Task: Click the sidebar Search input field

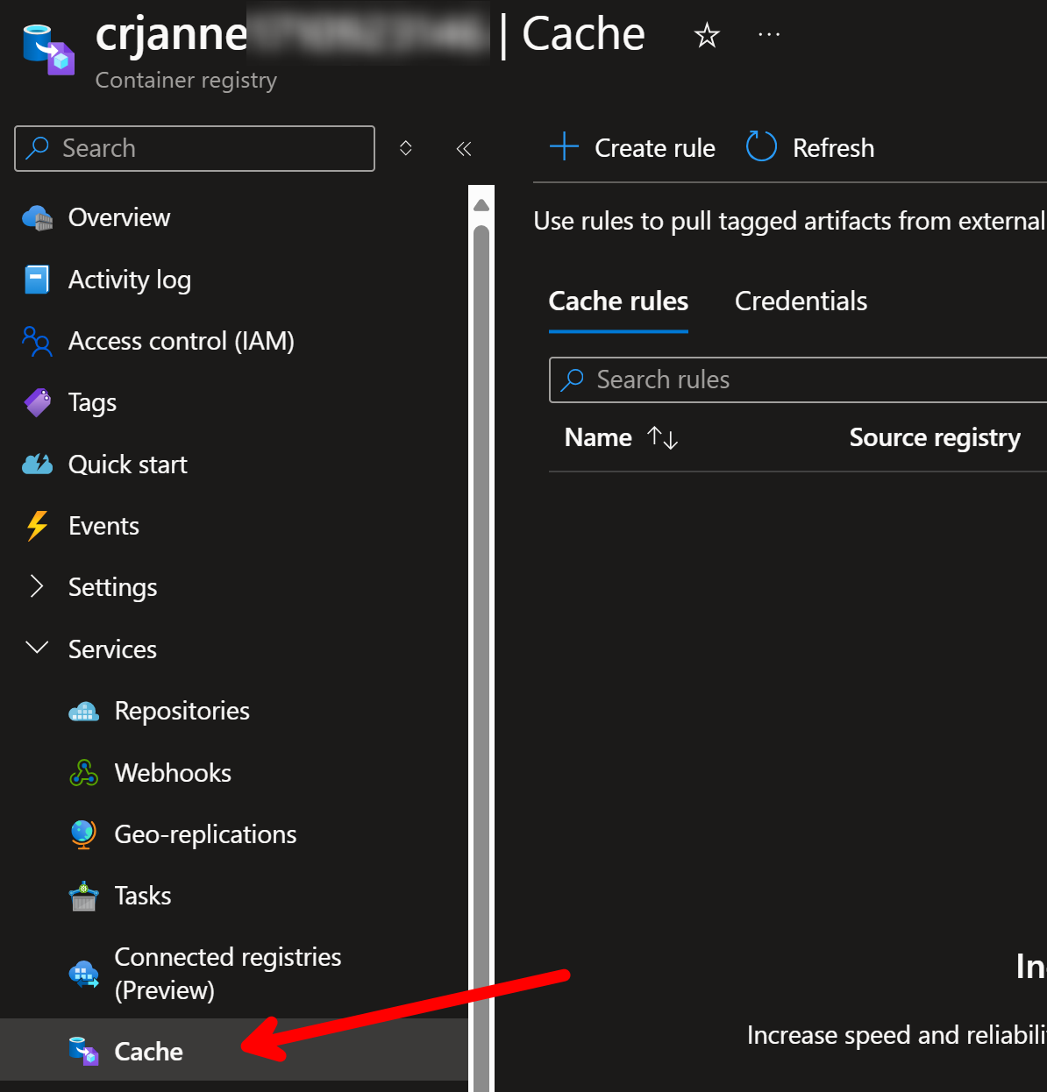Action: 195,148
